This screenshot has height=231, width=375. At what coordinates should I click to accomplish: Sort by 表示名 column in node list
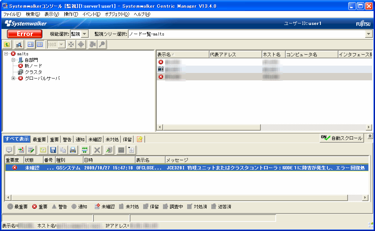pos(183,55)
